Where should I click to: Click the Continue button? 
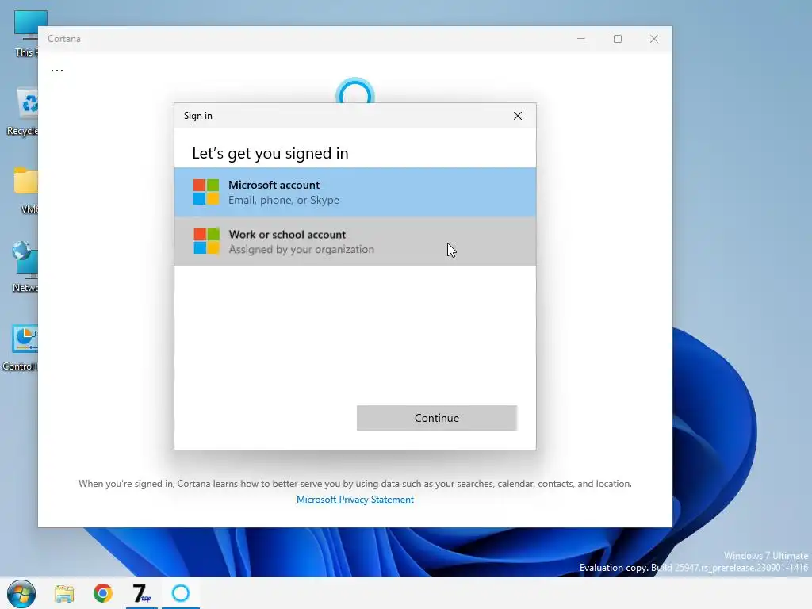click(x=437, y=418)
